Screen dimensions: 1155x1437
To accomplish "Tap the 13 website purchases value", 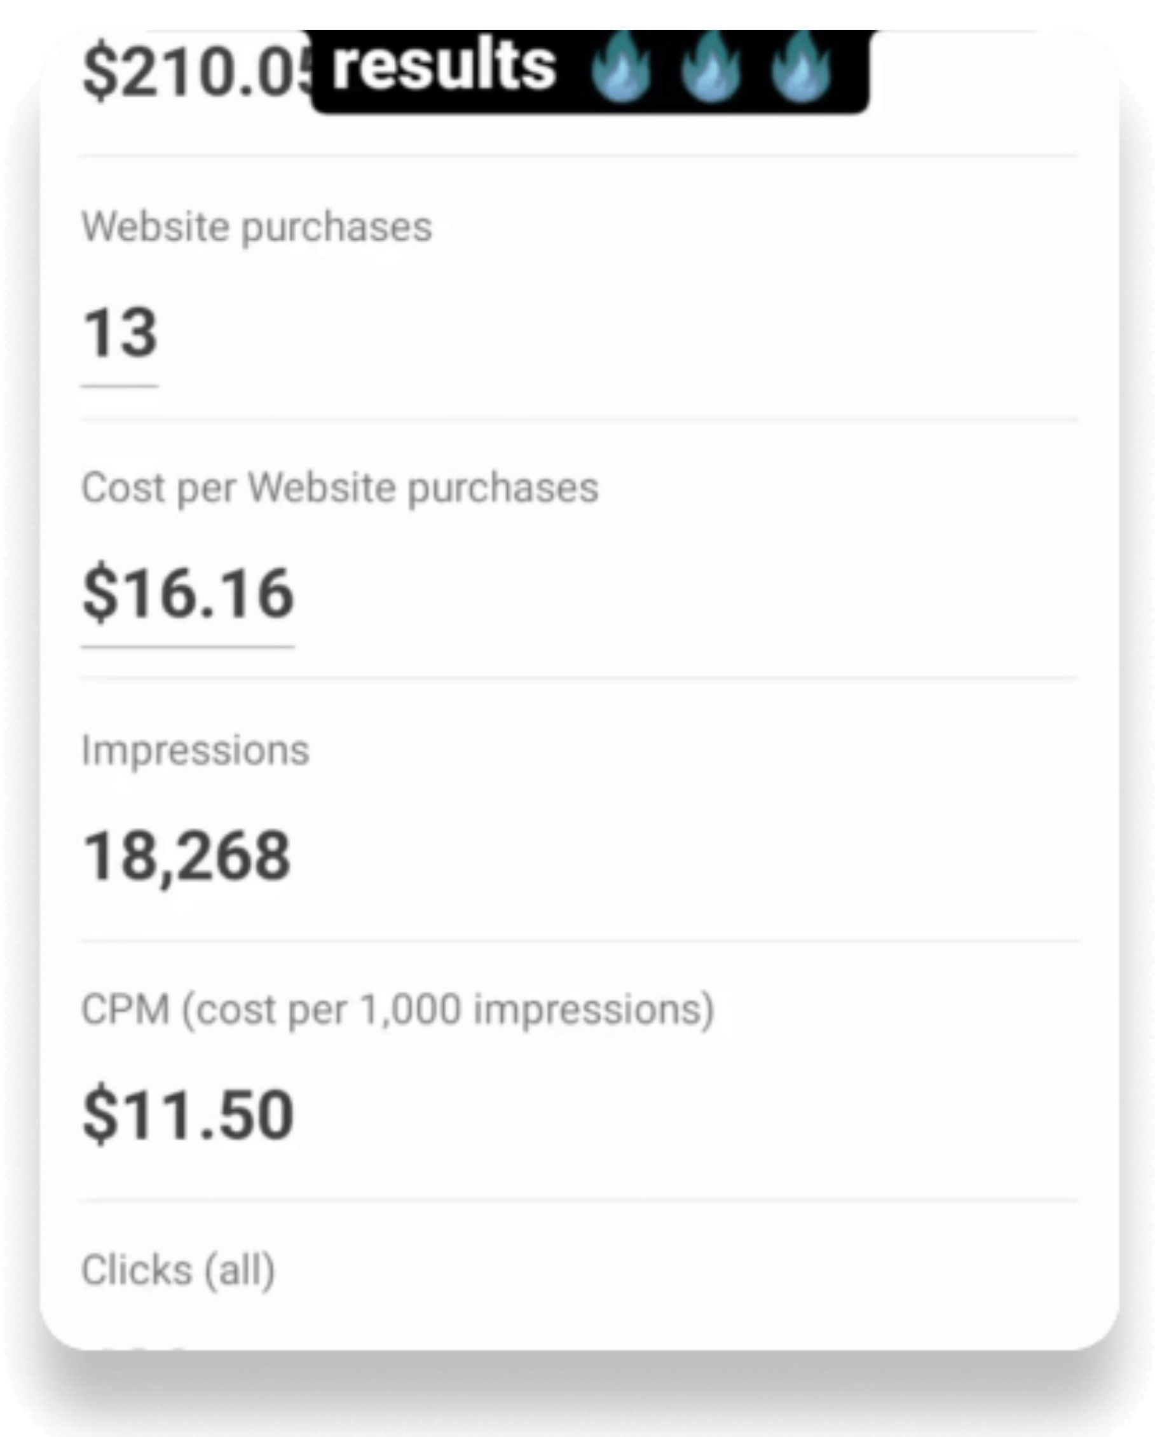I will (120, 332).
